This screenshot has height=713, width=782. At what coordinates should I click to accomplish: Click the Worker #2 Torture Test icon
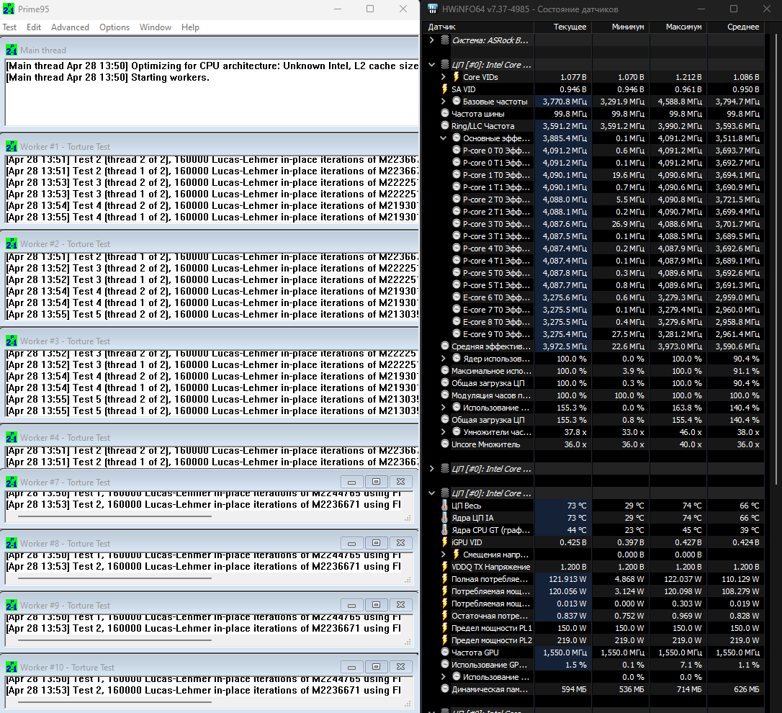pyautogui.click(x=12, y=244)
